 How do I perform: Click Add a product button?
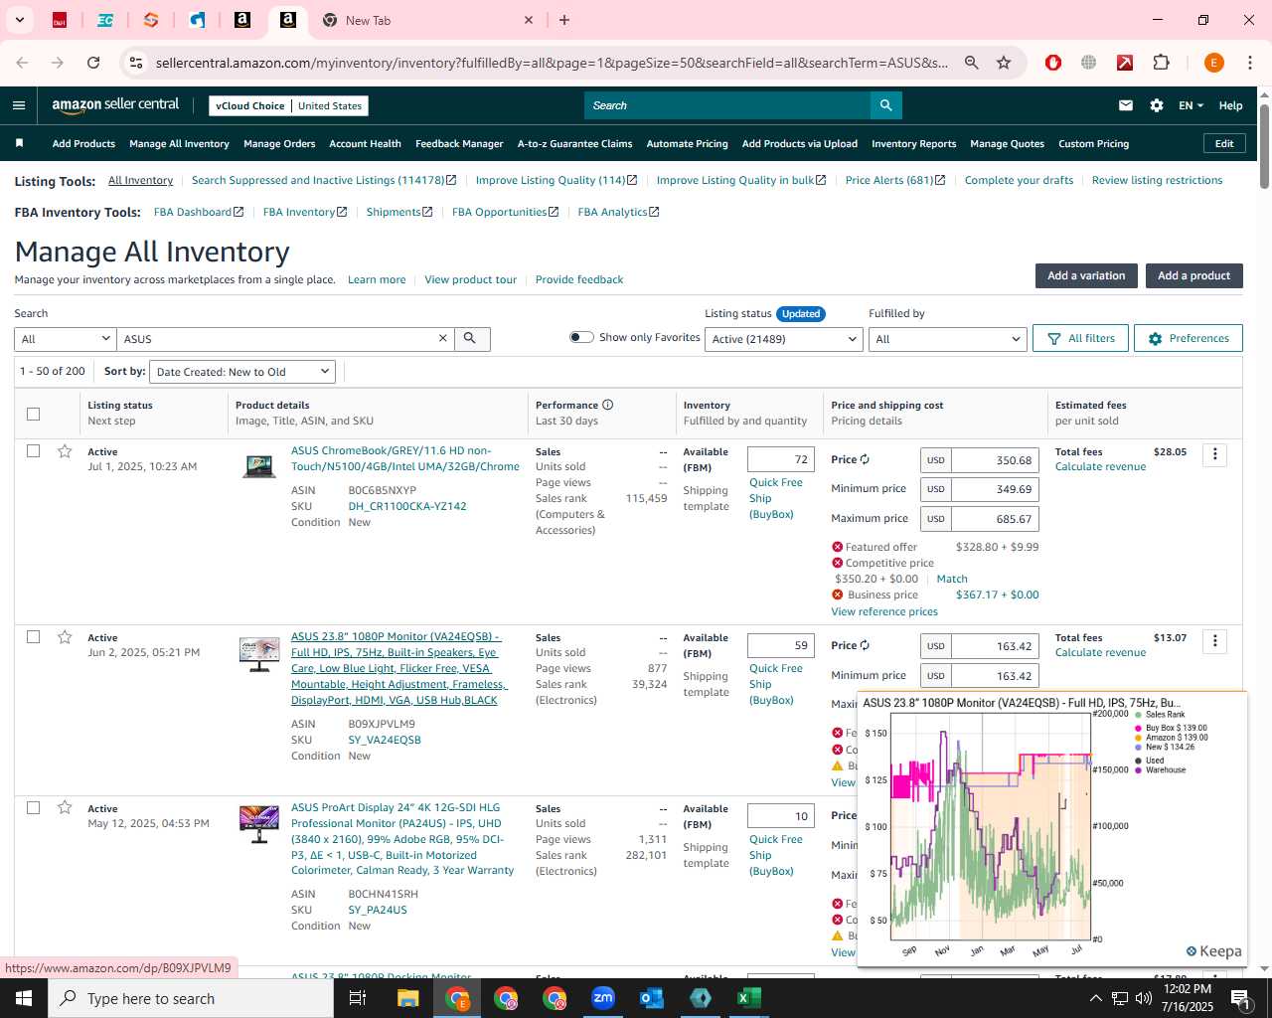click(x=1193, y=275)
